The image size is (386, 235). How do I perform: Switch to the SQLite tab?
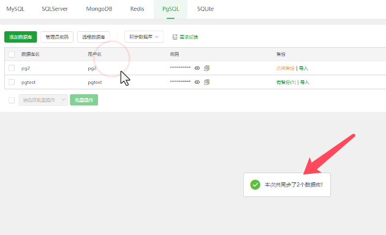click(205, 9)
